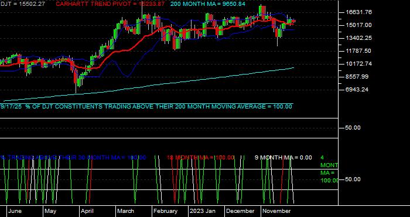
Task: Click the May month marker on time axis
Action: point(50,211)
